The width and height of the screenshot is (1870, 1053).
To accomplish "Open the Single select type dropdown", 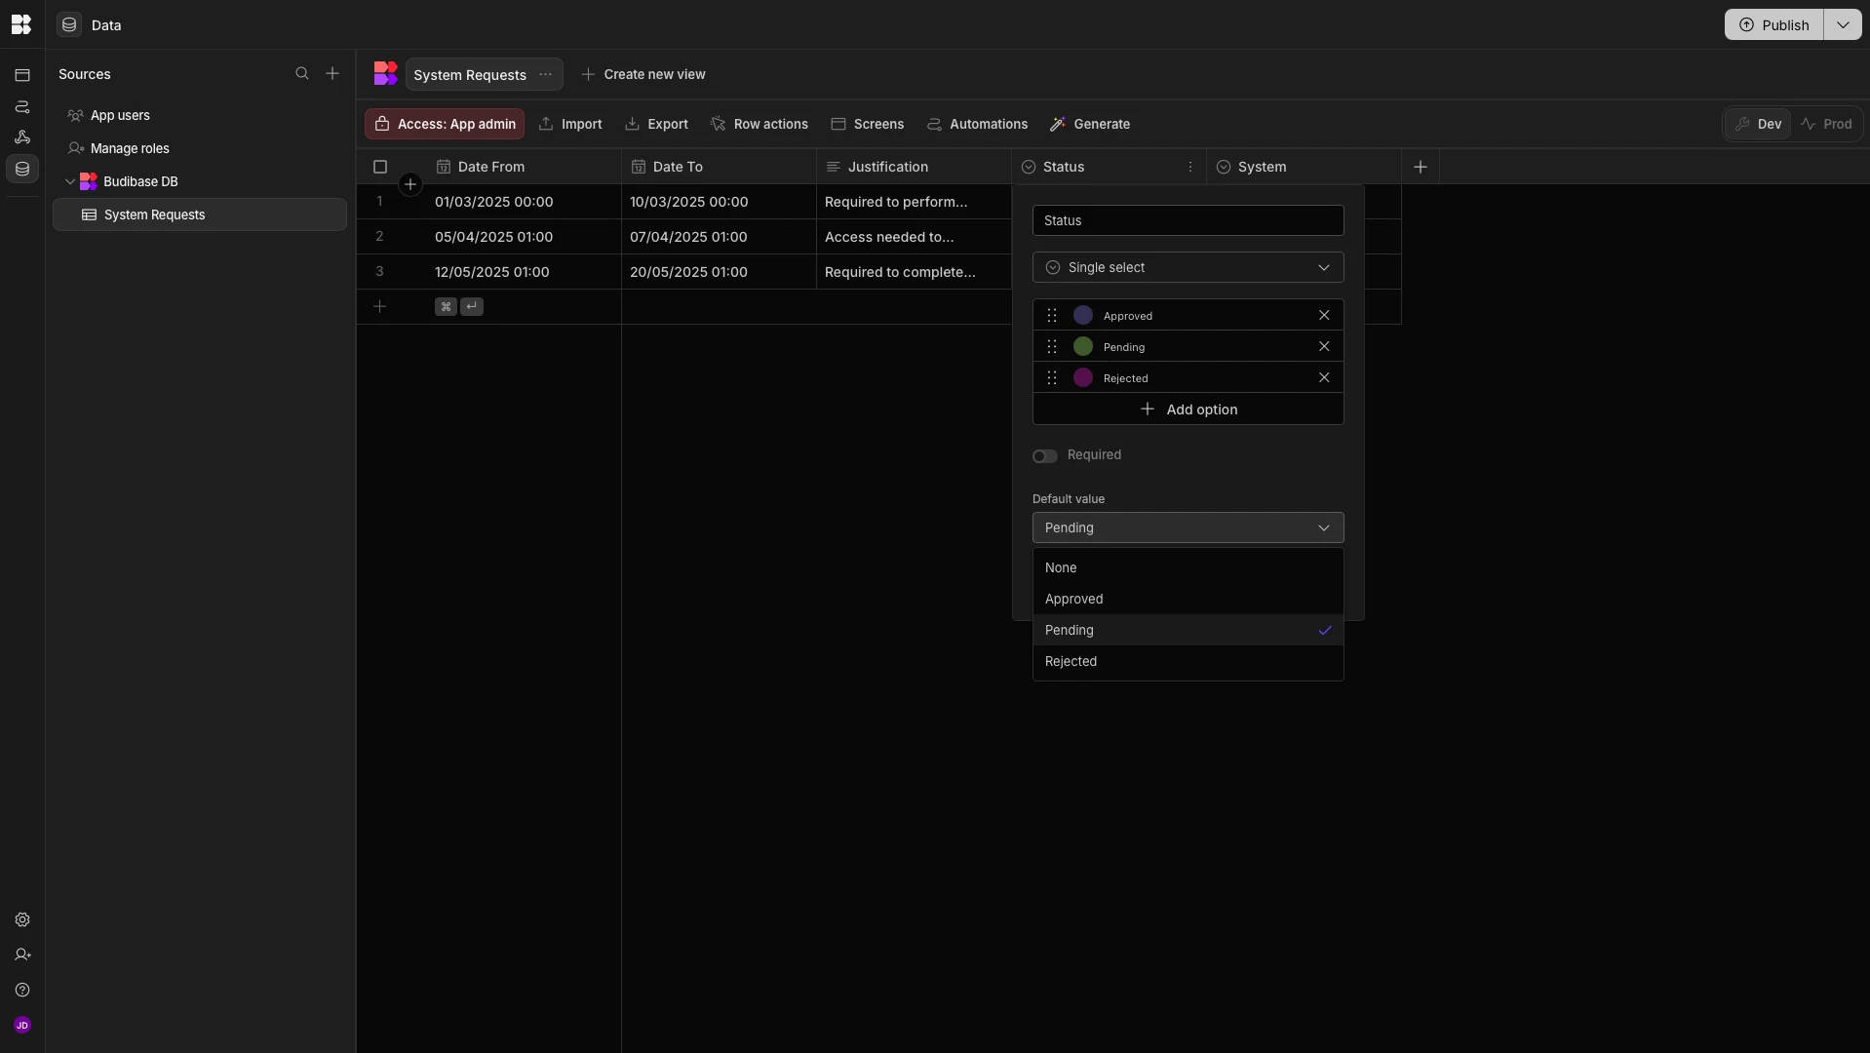I will click(x=1188, y=267).
